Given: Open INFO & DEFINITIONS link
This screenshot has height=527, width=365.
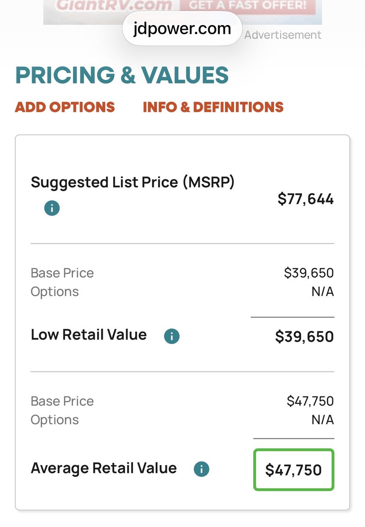Looking at the screenshot, I should point(213,107).
